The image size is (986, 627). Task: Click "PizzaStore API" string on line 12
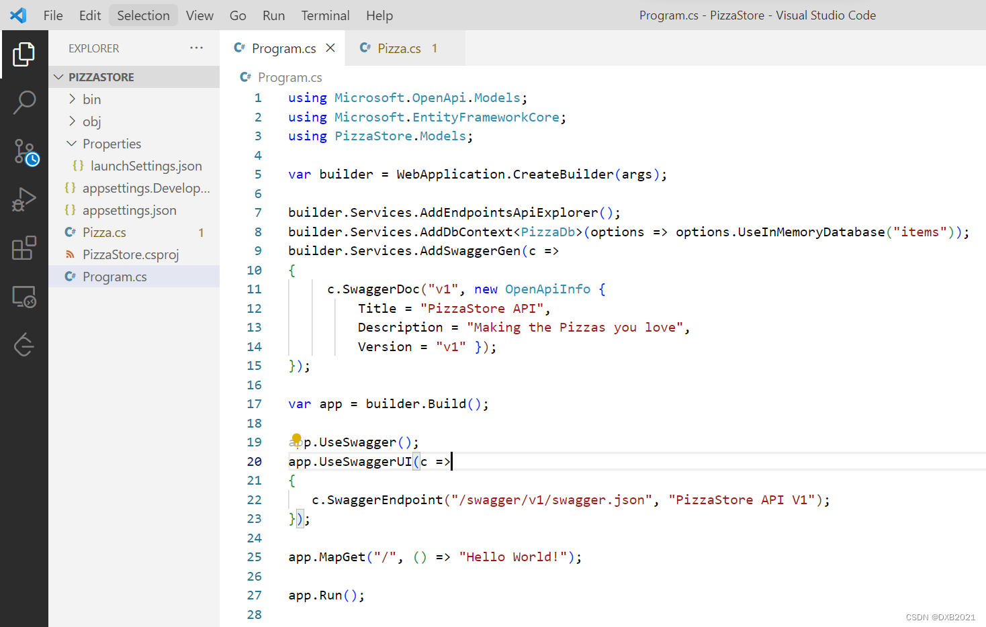coord(482,309)
